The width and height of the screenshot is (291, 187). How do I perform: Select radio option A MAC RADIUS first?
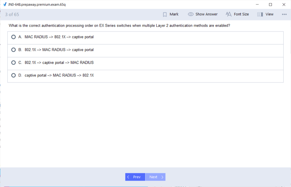(13, 37)
